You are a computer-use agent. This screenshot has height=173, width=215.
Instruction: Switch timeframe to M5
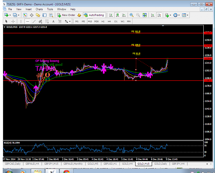click(83, 21)
